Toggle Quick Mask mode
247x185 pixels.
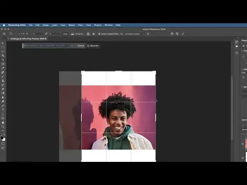pyautogui.click(x=3, y=144)
